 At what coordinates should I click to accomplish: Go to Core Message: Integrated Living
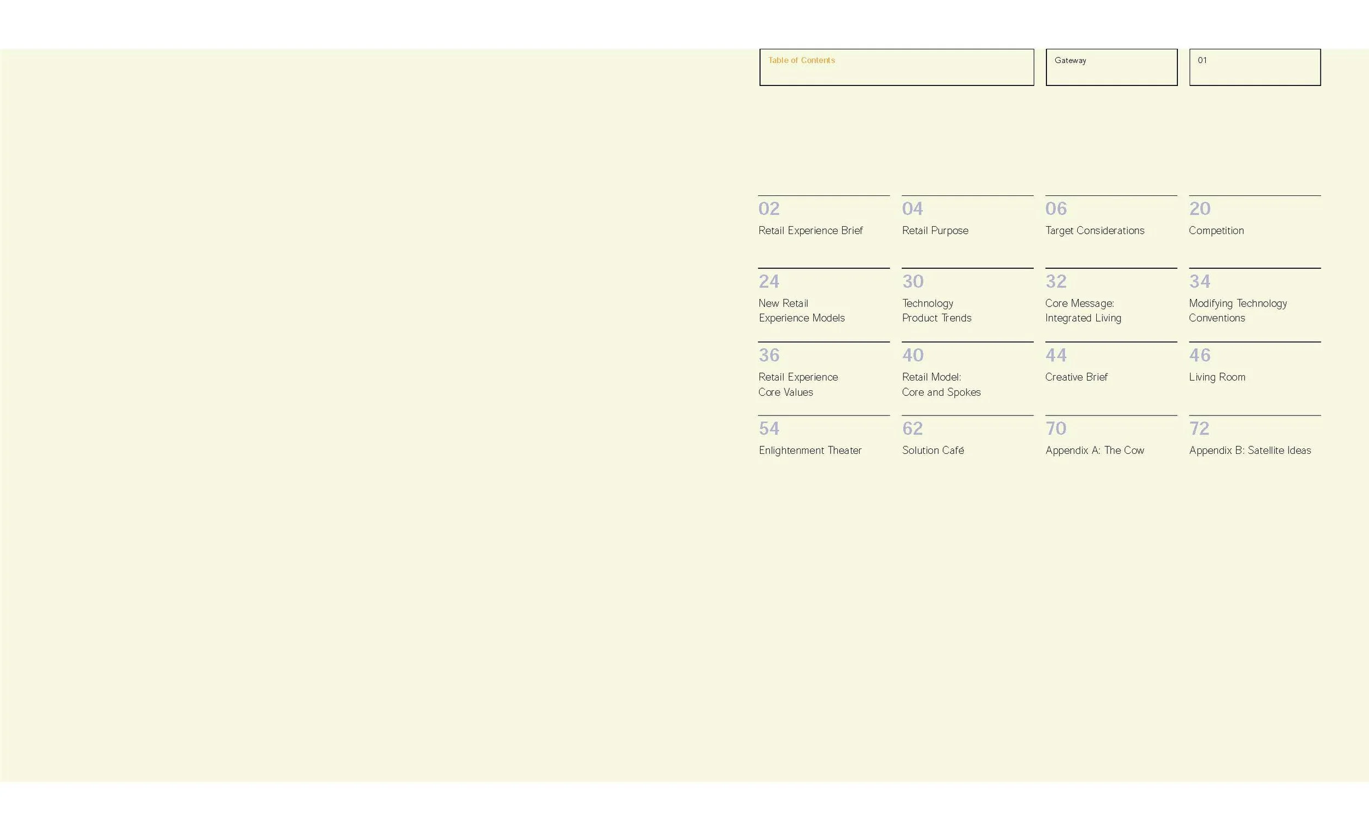point(1082,310)
